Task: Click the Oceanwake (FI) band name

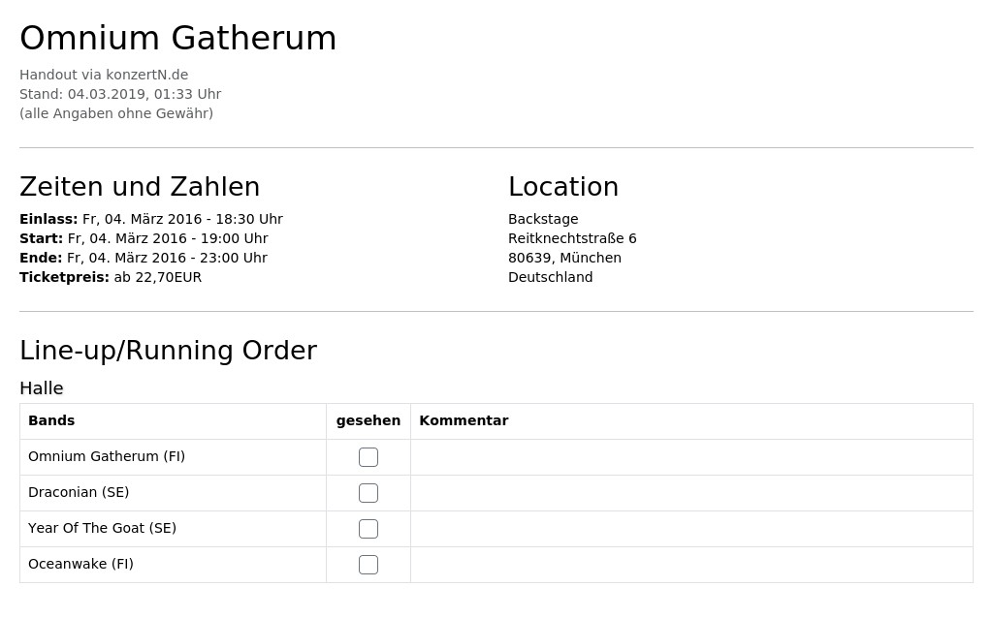Action: point(80,564)
